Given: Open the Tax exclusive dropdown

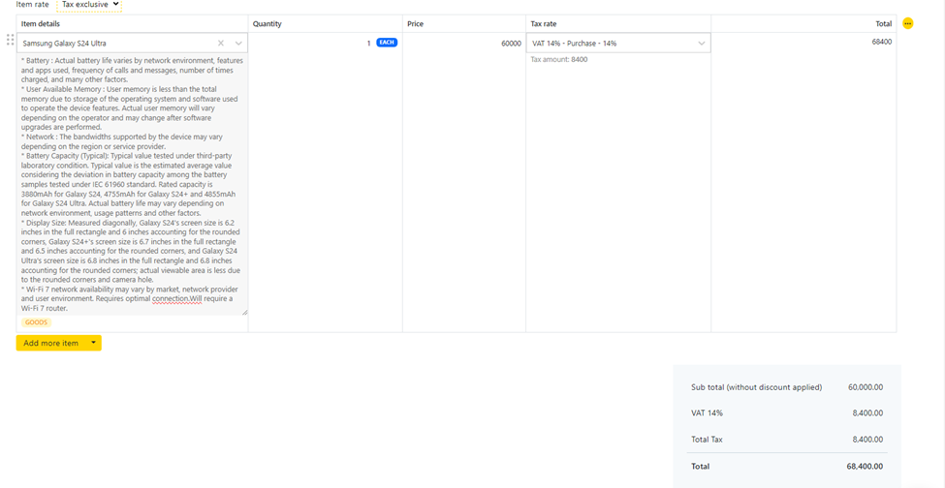Looking at the screenshot, I should click(91, 5).
